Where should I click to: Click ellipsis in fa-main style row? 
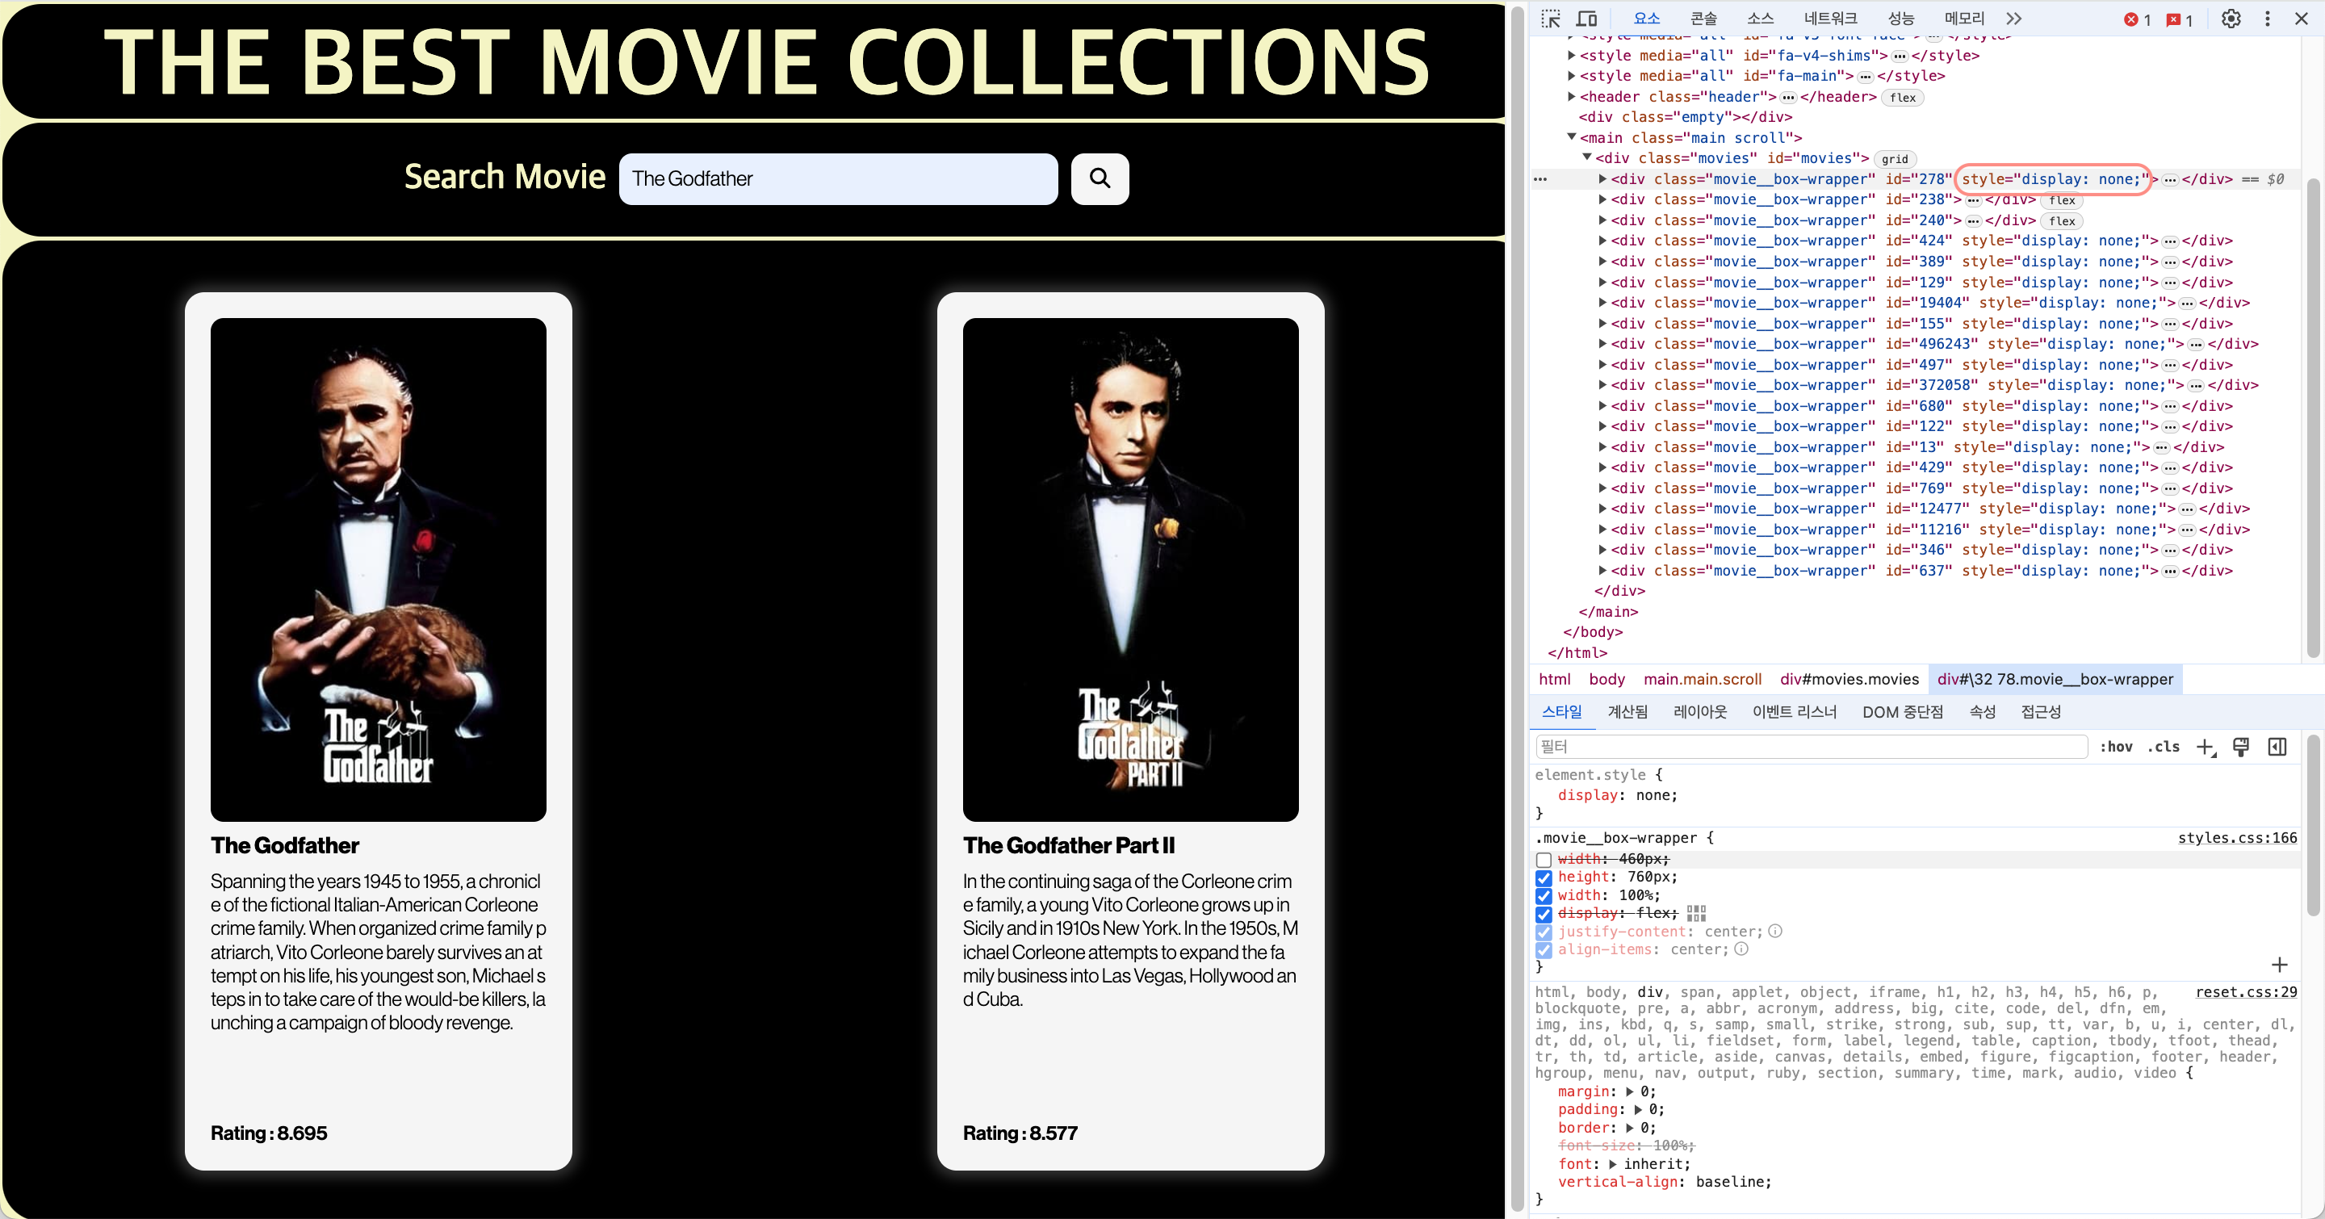[x=1865, y=77]
